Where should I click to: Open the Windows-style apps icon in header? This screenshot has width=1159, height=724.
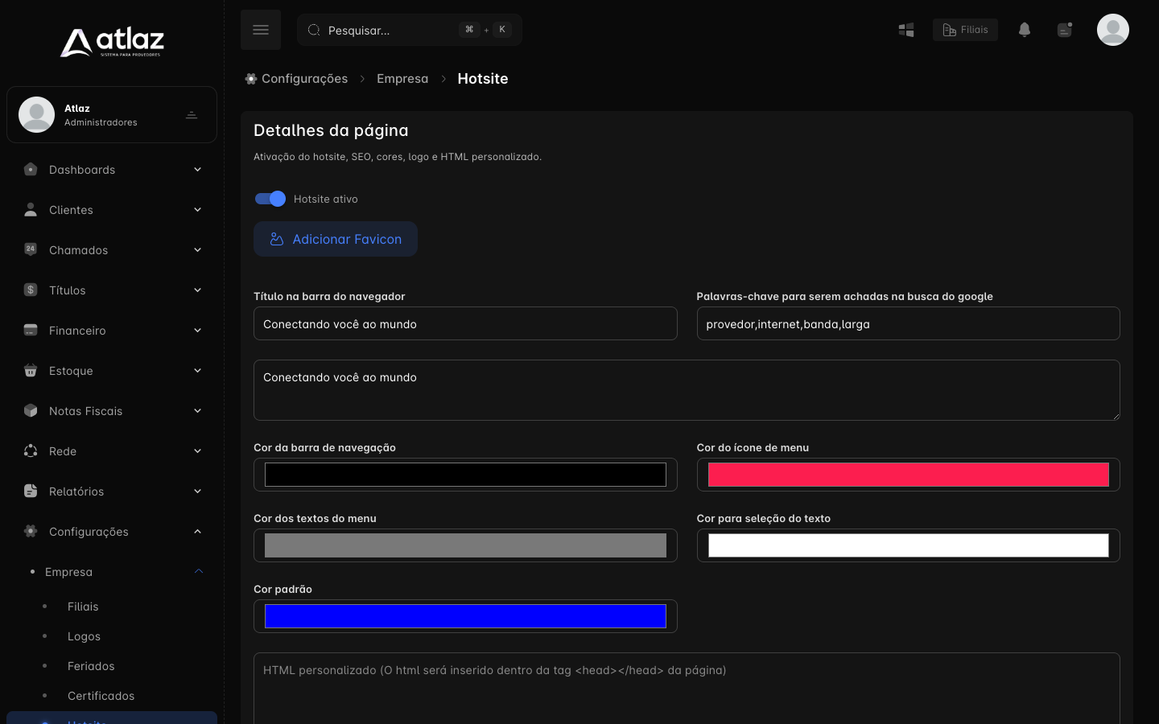[x=906, y=30]
